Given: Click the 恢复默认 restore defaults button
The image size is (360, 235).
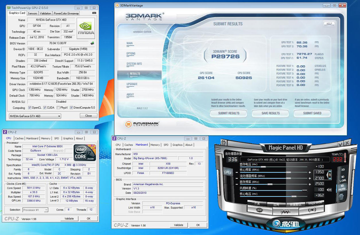Looking at the screenshot, I should [296, 204].
